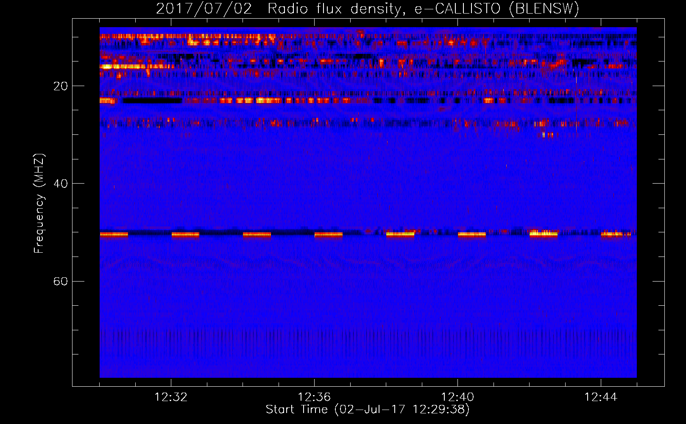Click the "Start Time (02-Jul-17 12:29:38)" label
Image resolution: width=686 pixels, height=424 pixels.
tap(368, 410)
